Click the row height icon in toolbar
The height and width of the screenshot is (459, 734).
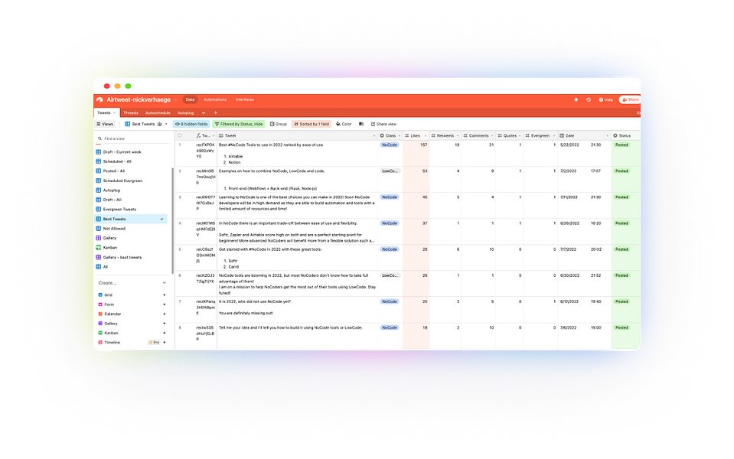361,124
